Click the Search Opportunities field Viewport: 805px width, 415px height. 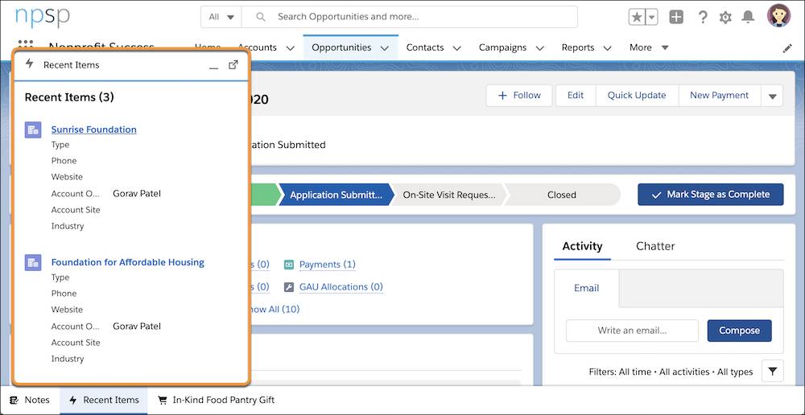[410, 17]
